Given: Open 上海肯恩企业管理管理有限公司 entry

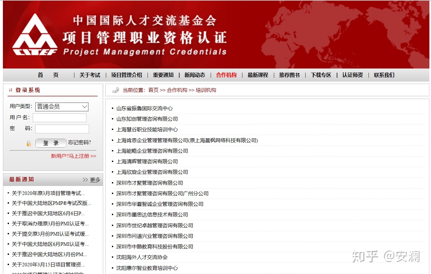Looking at the screenshot, I should coord(187,140).
